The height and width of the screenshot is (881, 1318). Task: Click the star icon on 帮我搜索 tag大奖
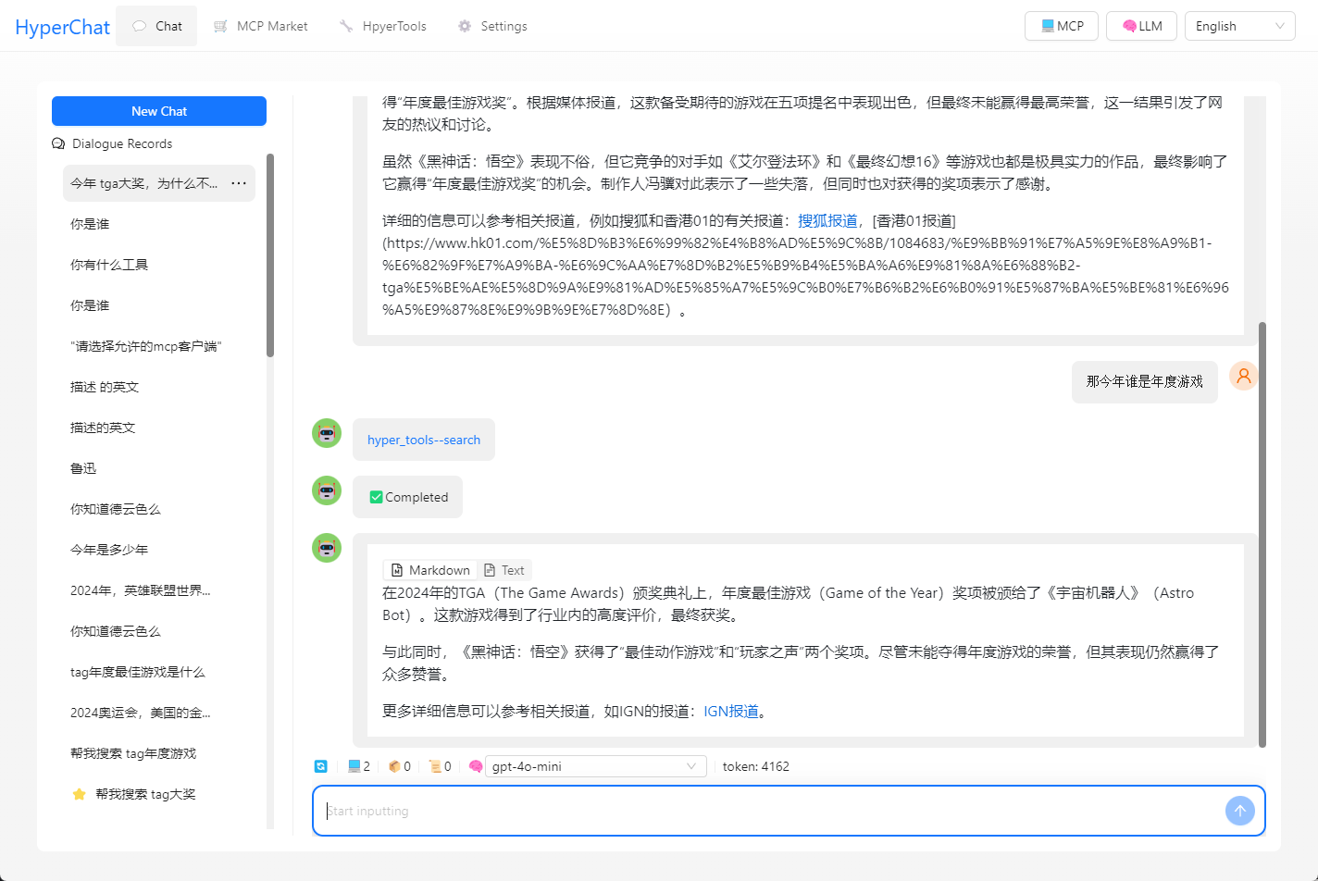click(x=80, y=794)
